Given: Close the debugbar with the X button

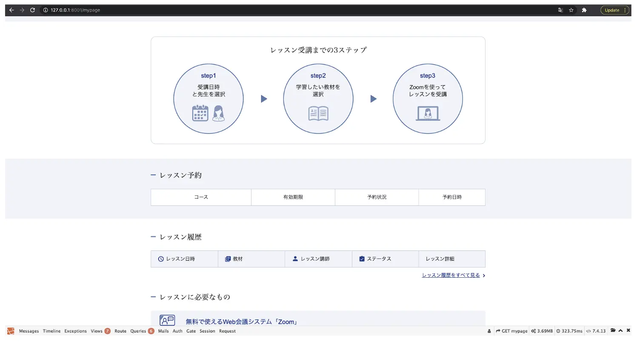Looking at the screenshot, I should [628, 330].
